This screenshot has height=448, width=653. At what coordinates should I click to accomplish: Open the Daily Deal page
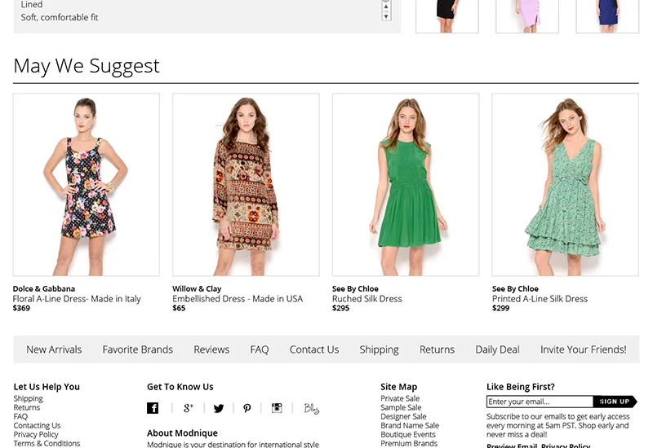click(x=498, y=350)
